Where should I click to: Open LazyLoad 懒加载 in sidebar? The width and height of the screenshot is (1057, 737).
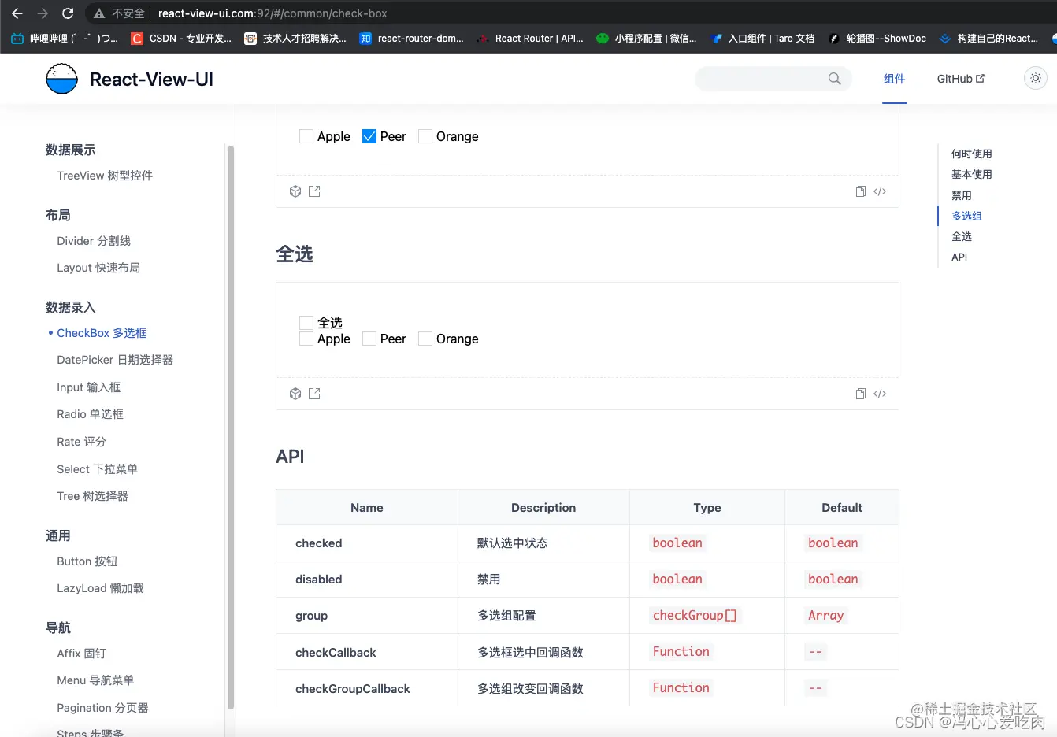[x=100, y=588]
